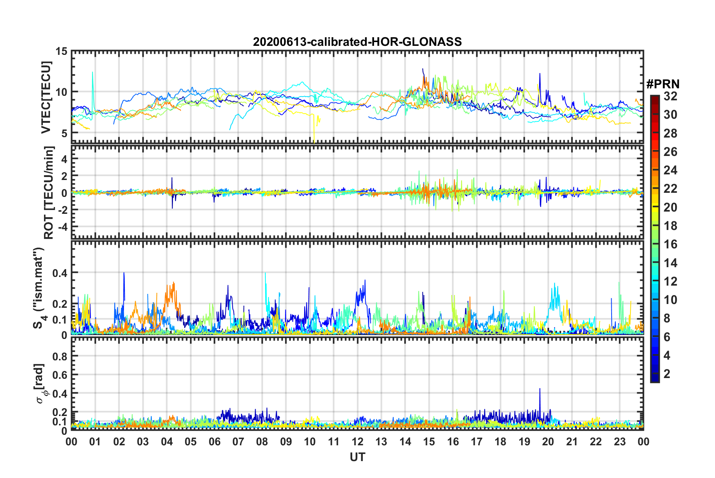Click x-axis tick label 03

click(143, 442)
